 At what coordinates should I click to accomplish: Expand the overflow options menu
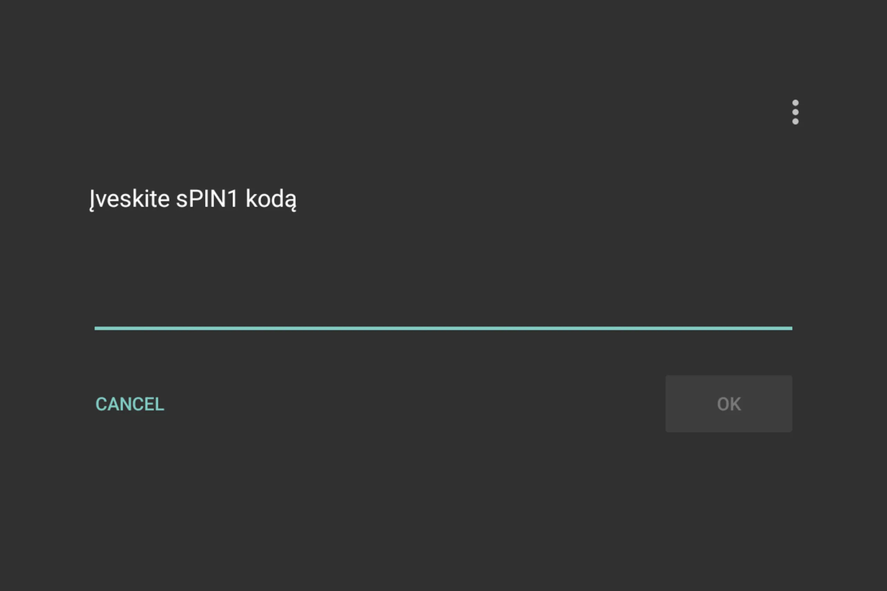[796, 112]
